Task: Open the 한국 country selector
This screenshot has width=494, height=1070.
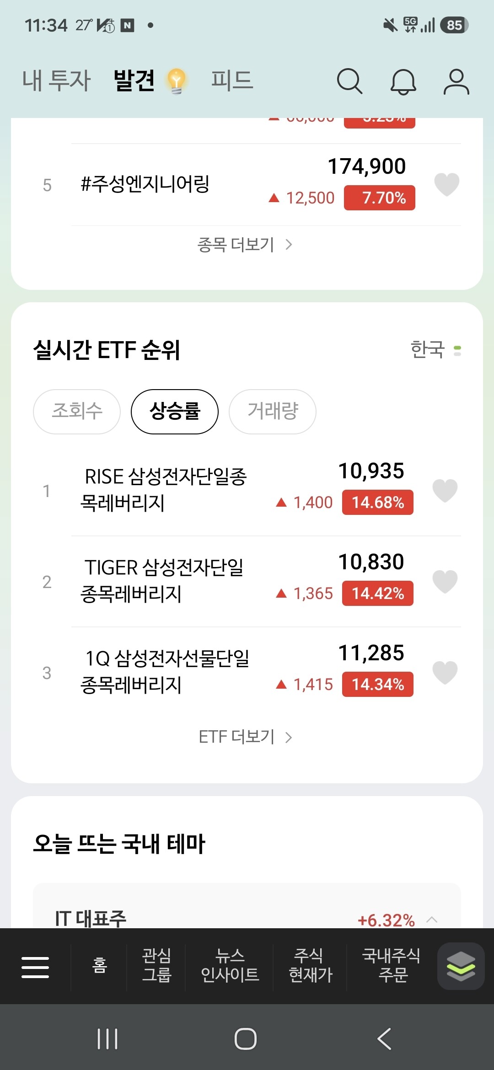Action: point(435,350)
